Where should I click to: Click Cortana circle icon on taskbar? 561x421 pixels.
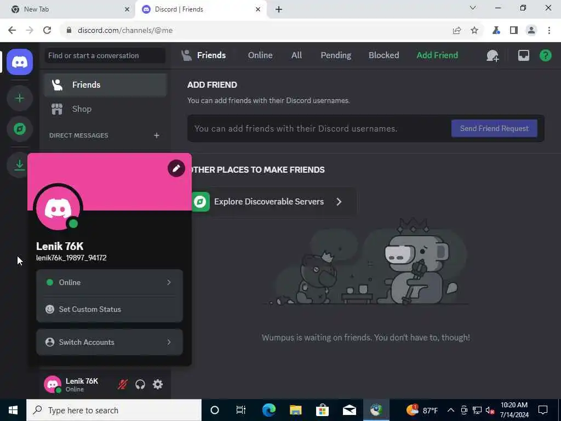215,410
